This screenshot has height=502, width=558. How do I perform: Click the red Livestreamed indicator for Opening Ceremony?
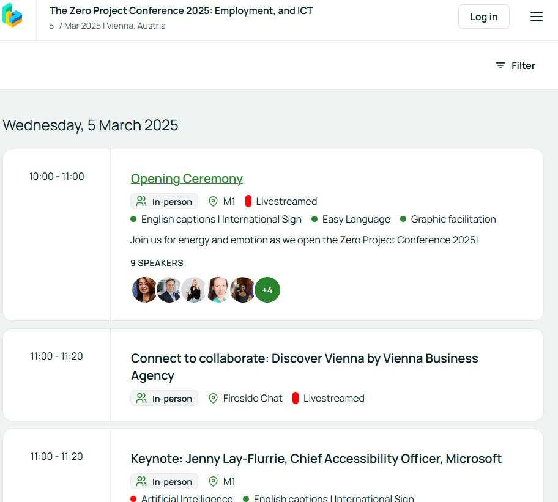click(248, 202)
